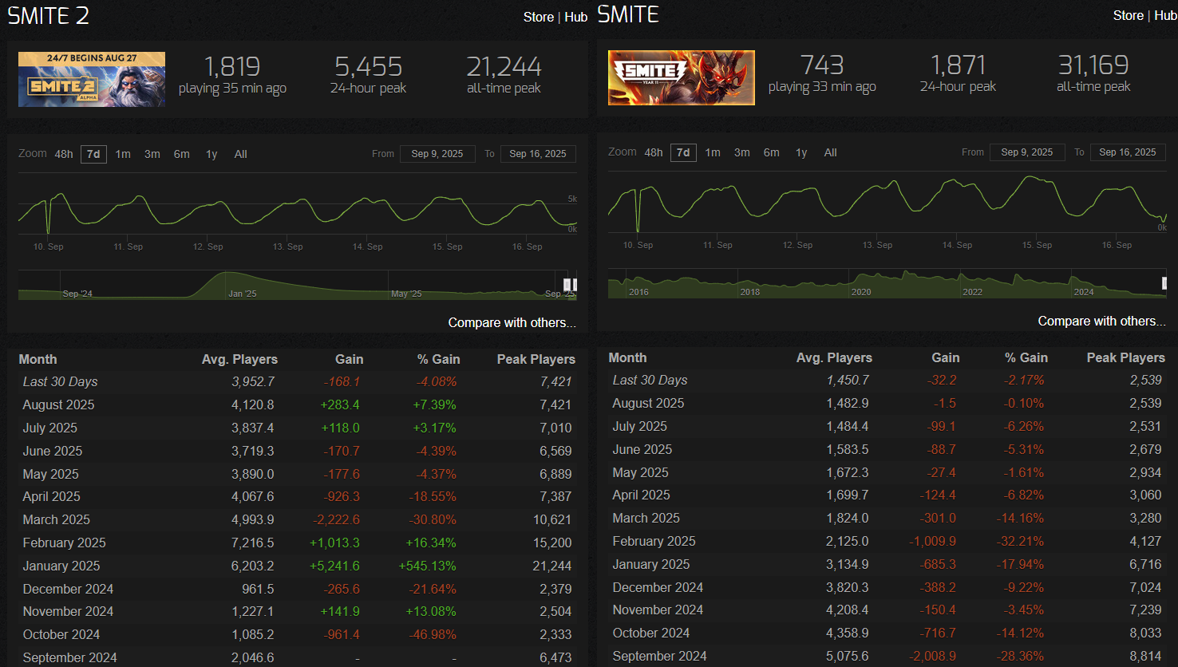Select SMITE current players 743

click(x=822, y=65)
